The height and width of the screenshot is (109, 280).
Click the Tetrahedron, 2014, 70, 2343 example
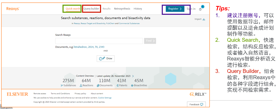pos(89,47)
